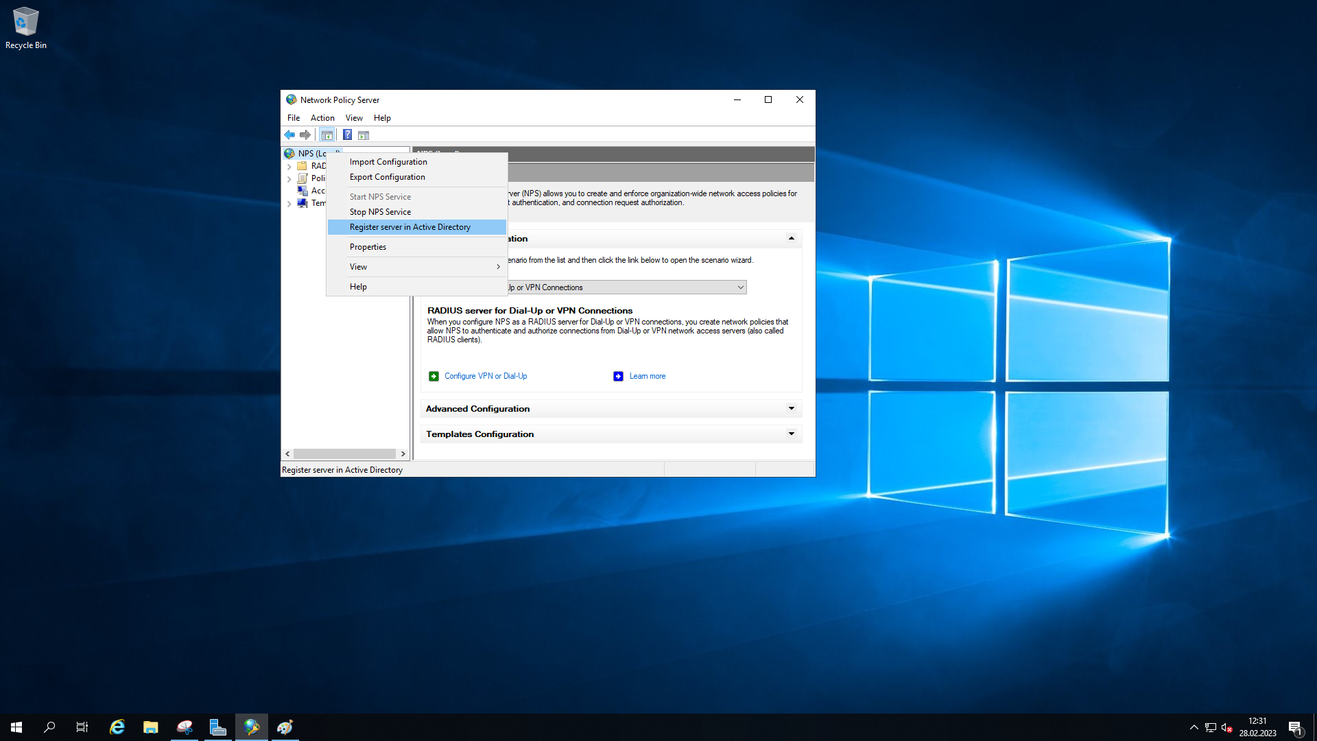Open Server Manager from the taskbar
Screen dimensions: 1317x741
click(x=218, y=727)
